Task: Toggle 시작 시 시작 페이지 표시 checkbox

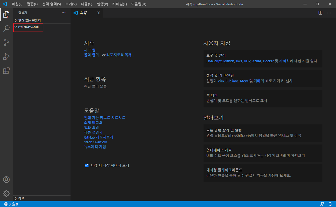Action: [x=87, y=165]
